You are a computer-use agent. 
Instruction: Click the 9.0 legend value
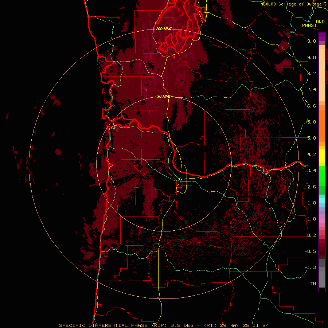click(312, 57)
